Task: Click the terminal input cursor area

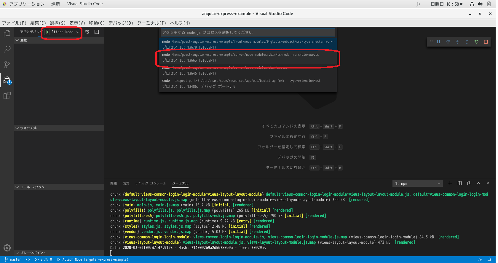Action: click(x=111, y=253)
